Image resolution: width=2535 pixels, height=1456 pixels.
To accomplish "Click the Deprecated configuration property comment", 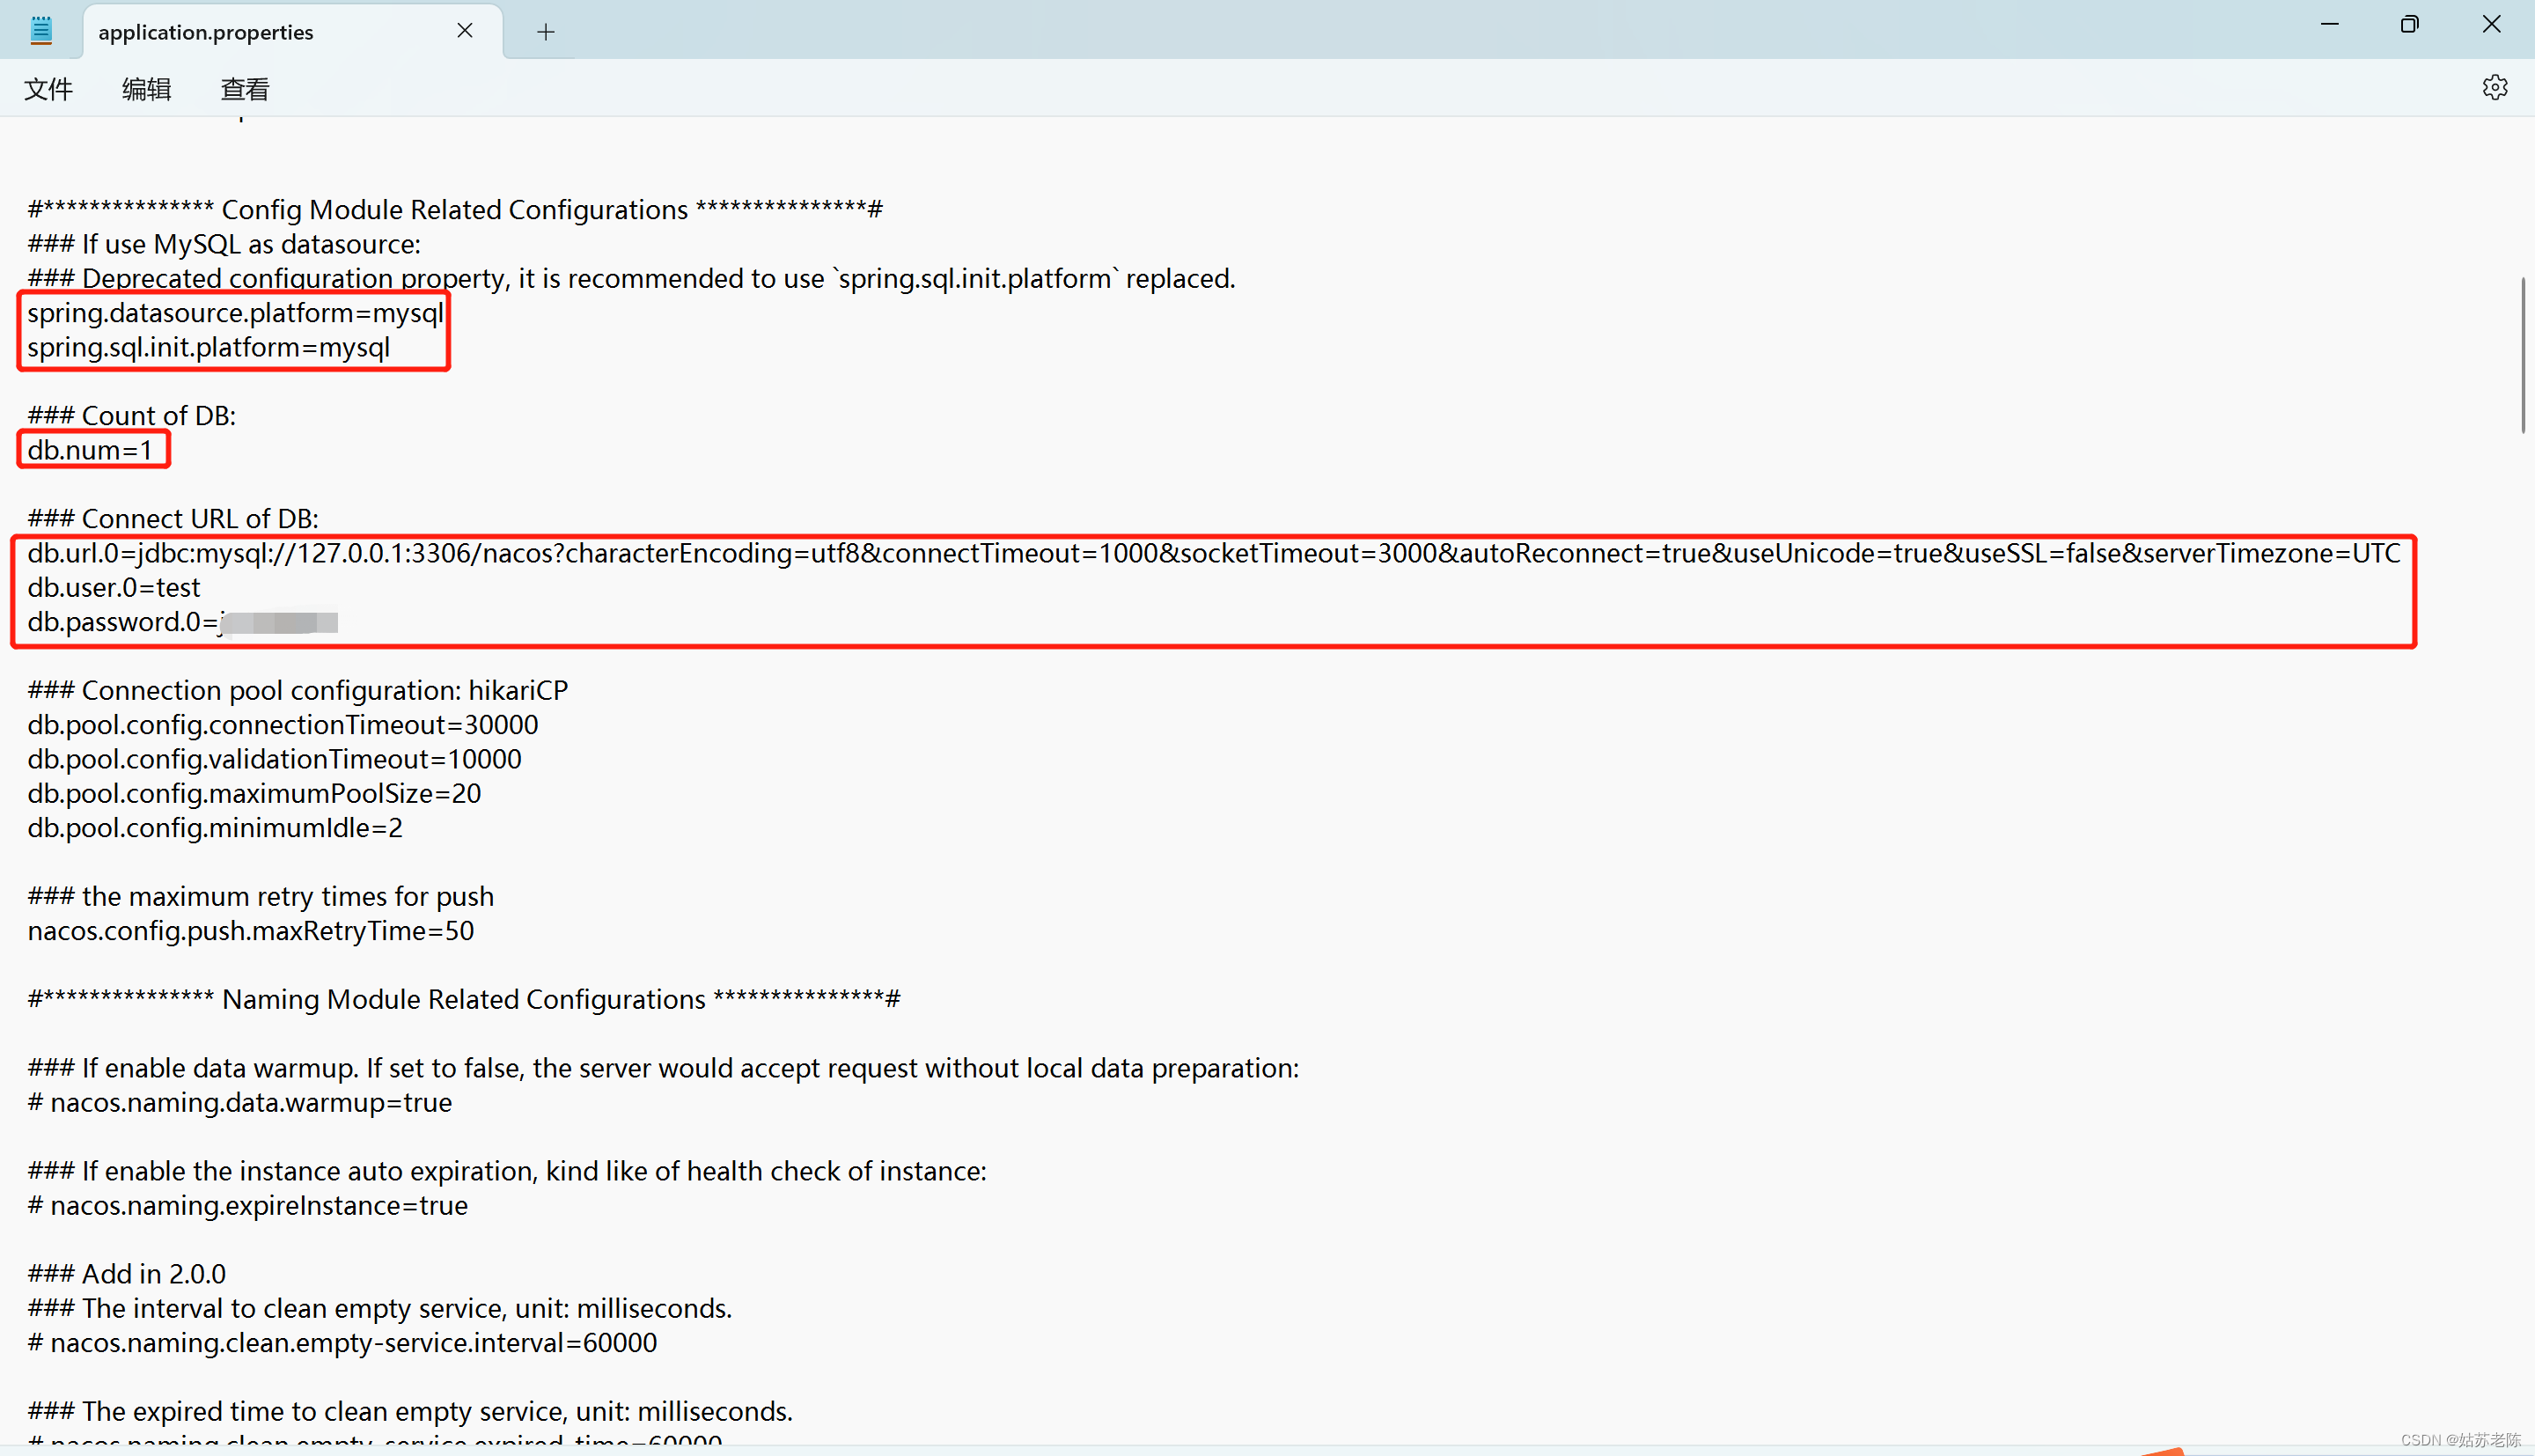I will pos(632,279).
